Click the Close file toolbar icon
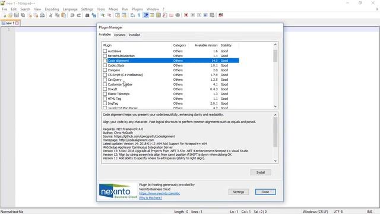380x214 pixels. (x=30, y=15)
